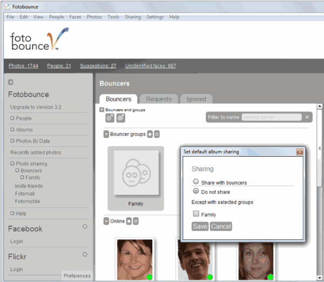The image size is (324, 282).
Task: Expand Albums in sidebar
Action: (x=12, y=130)
